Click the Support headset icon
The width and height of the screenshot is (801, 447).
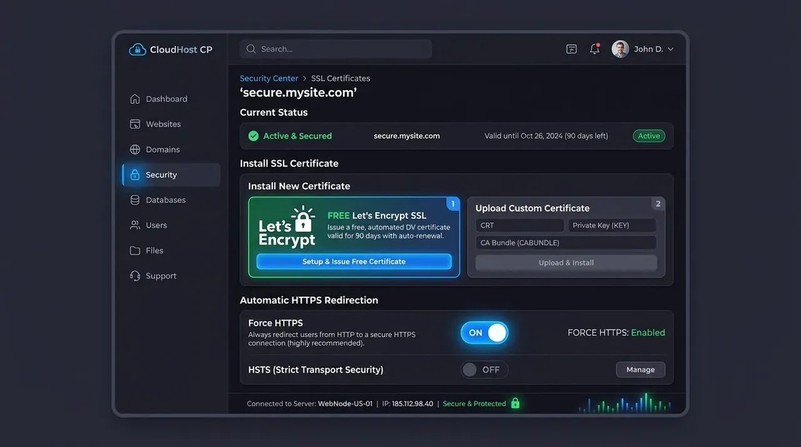tap(135, 276)
